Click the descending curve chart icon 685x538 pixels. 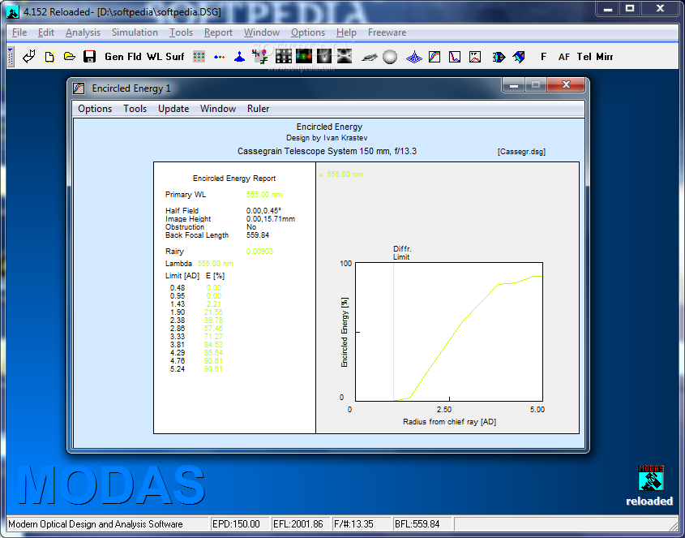point(455,57)
